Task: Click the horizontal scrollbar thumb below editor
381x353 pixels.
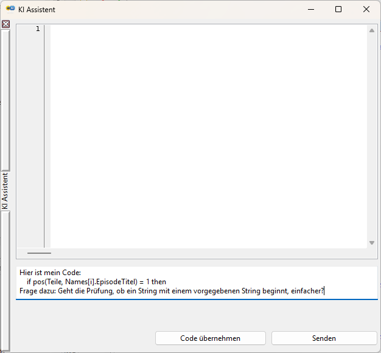Action: pos(39,253)
